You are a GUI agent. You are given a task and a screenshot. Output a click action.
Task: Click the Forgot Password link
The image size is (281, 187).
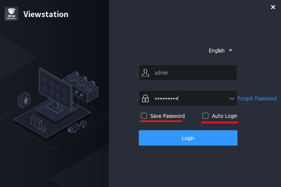pos(257,99)
